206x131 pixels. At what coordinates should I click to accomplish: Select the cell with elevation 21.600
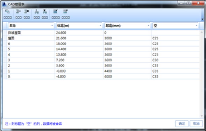(x=79, y=38)
